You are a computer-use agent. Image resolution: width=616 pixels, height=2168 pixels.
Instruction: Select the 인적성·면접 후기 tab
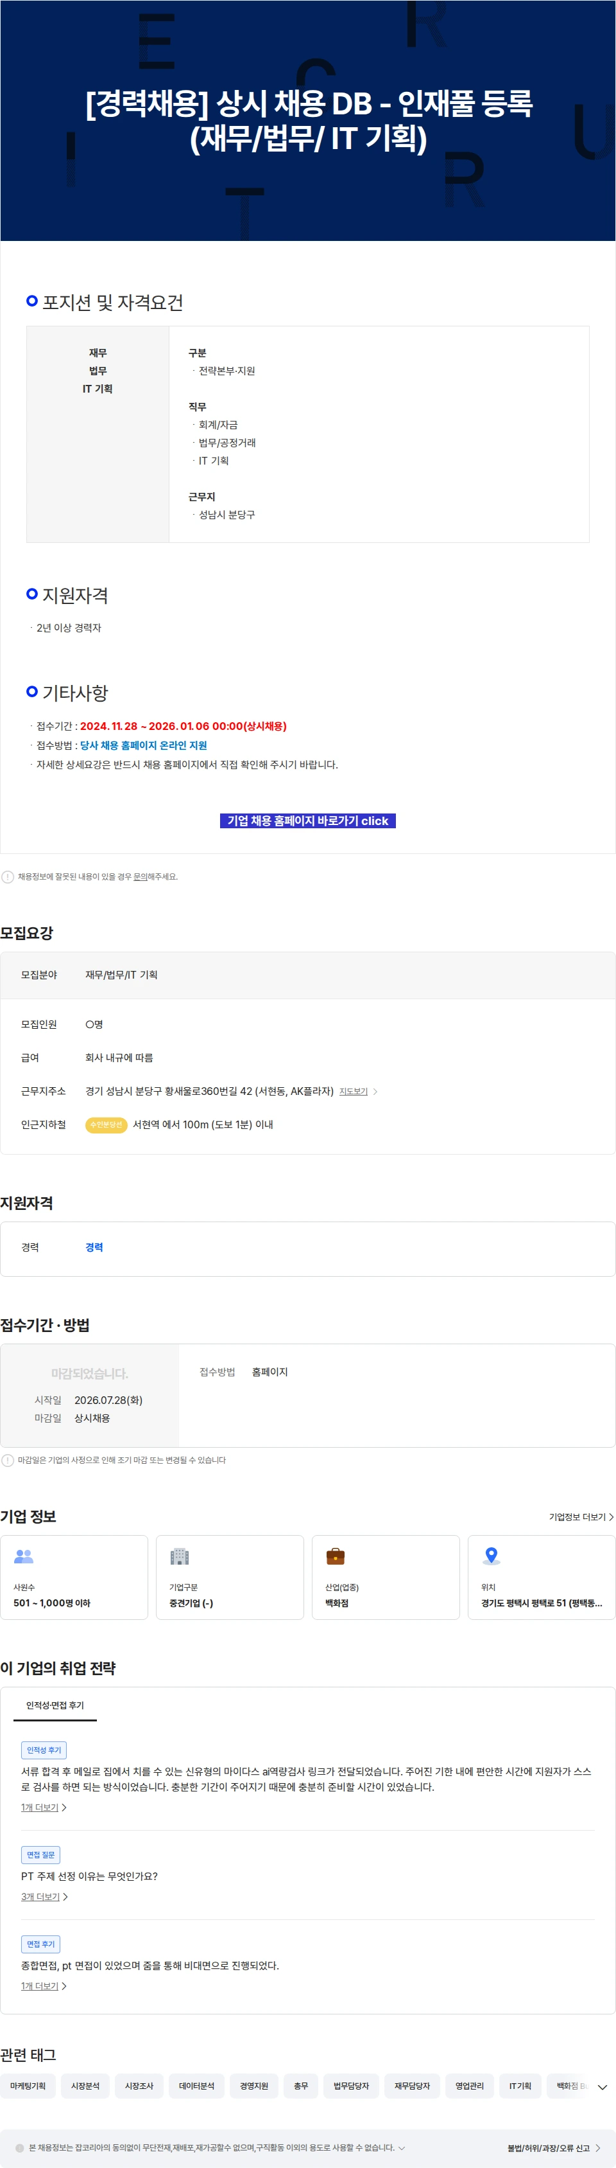(55, 1705)
